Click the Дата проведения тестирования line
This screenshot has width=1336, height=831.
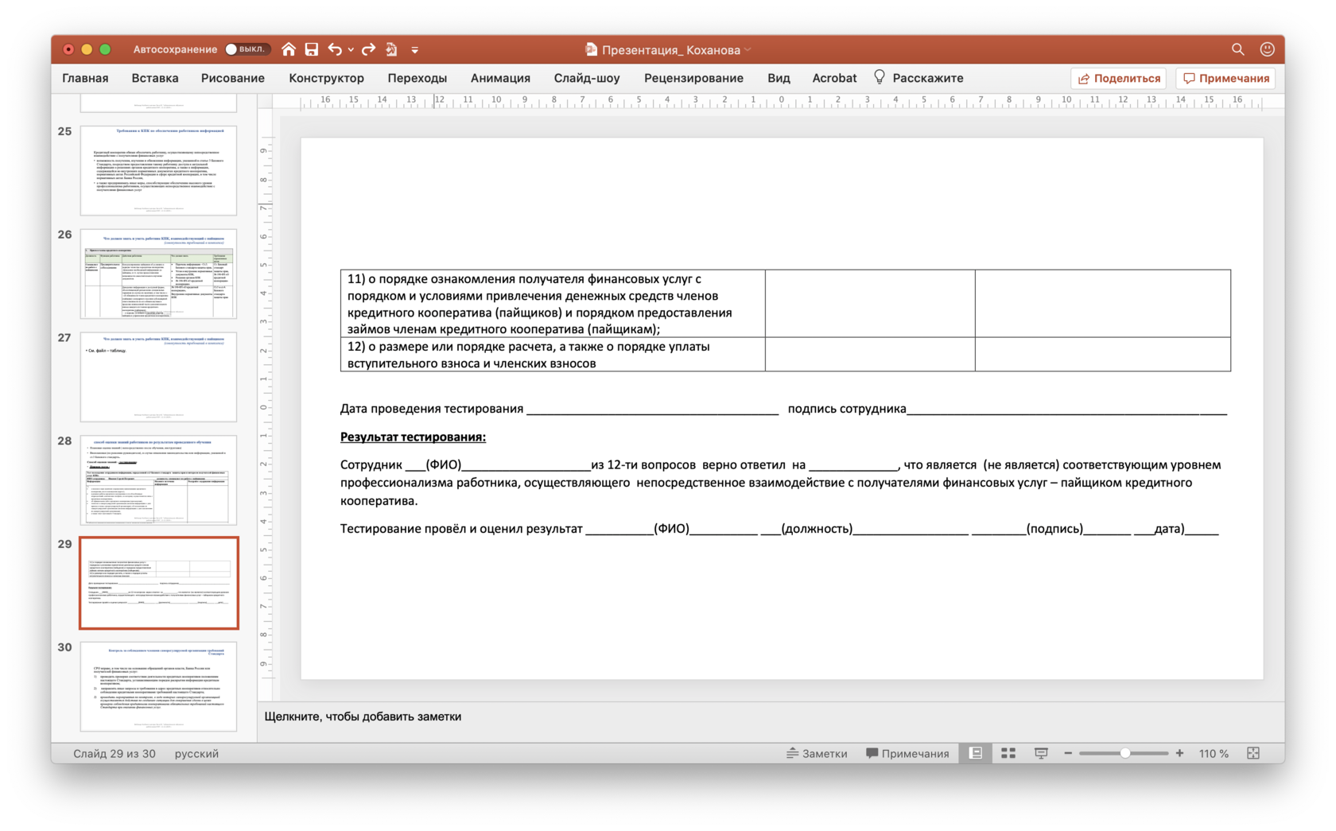[x=559, y=409]
